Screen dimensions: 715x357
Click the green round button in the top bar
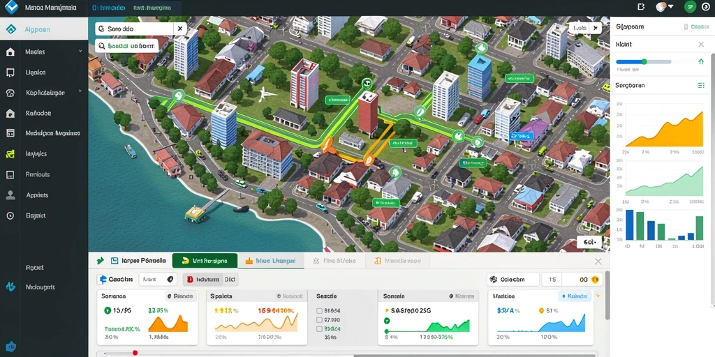[x=691, y=7]
